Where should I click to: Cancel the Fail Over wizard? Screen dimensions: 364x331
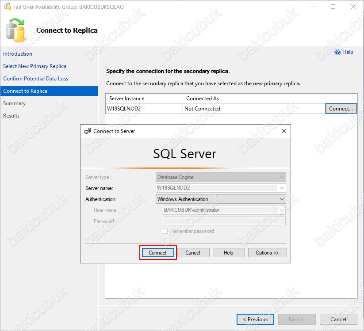pos(338,320)
